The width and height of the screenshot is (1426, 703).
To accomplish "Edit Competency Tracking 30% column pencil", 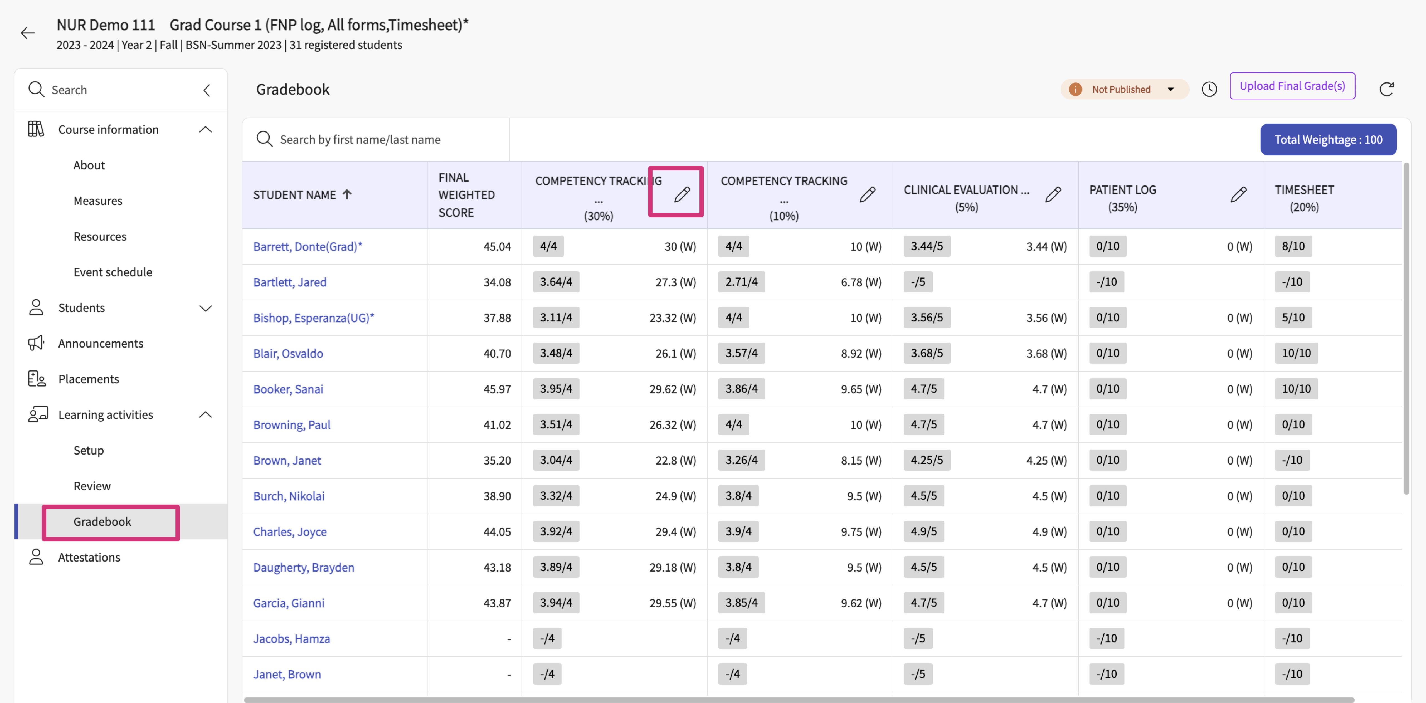I will [682, 194].
